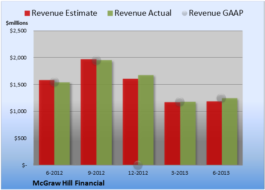The height and width of the screenshot is (190, 265).
Task: Click the '3-2013' quarter label
Action: point(180,173)
